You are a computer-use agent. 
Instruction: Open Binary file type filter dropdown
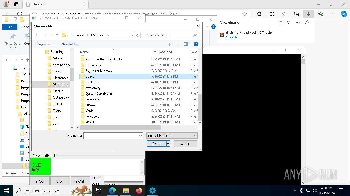click(x=172, y=136)
